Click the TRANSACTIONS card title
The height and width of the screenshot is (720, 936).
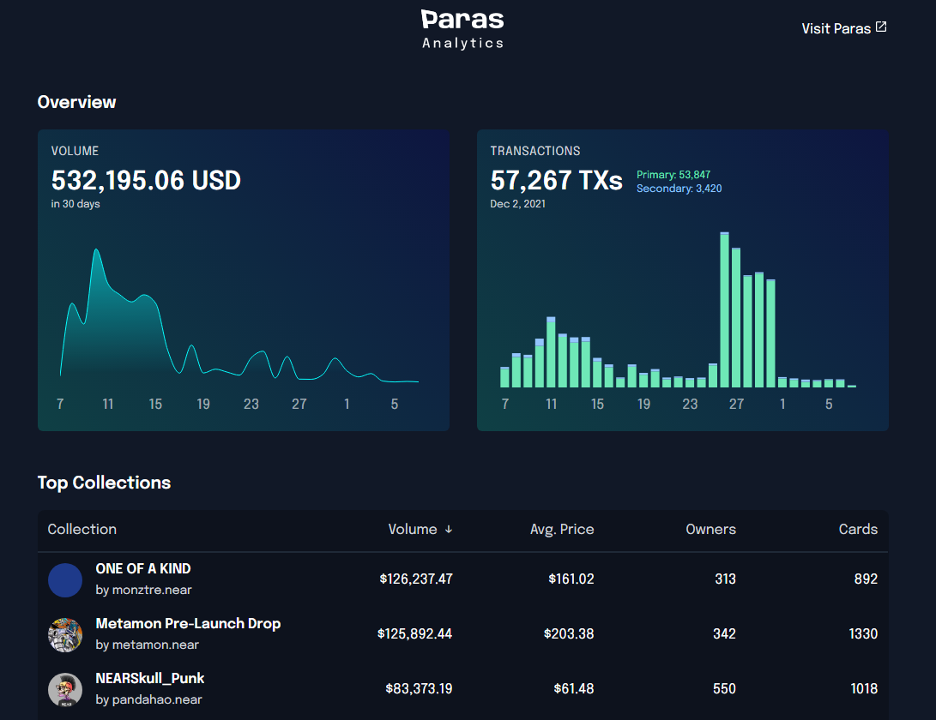(534, 151)
